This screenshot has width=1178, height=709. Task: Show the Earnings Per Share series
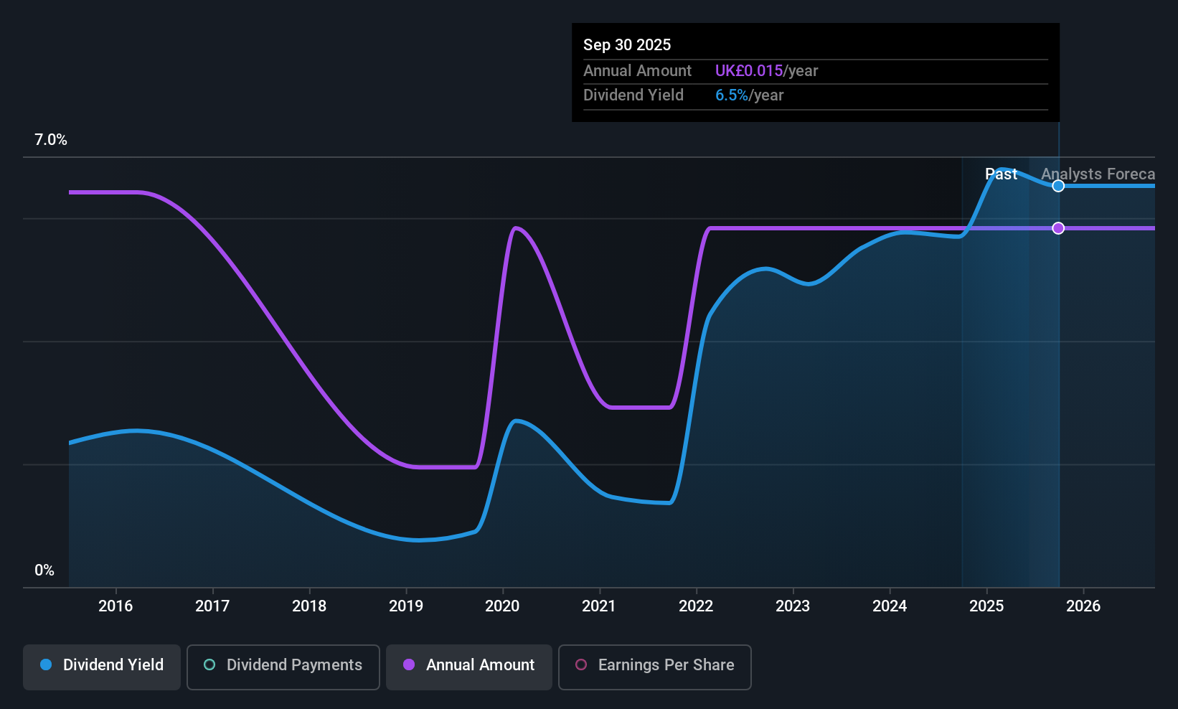(655, 667)
